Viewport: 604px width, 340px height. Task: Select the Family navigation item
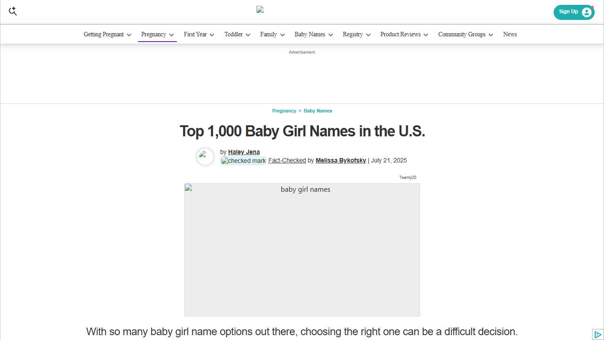[x=269, y=34]
